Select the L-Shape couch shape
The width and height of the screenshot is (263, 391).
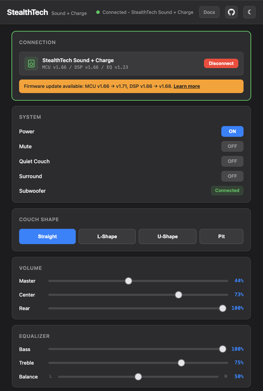pos(107,236)
